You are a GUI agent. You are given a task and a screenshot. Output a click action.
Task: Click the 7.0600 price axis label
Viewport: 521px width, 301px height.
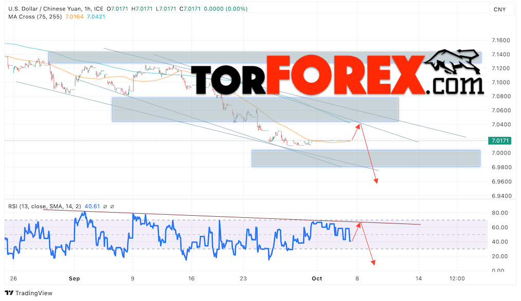(501, 110)
